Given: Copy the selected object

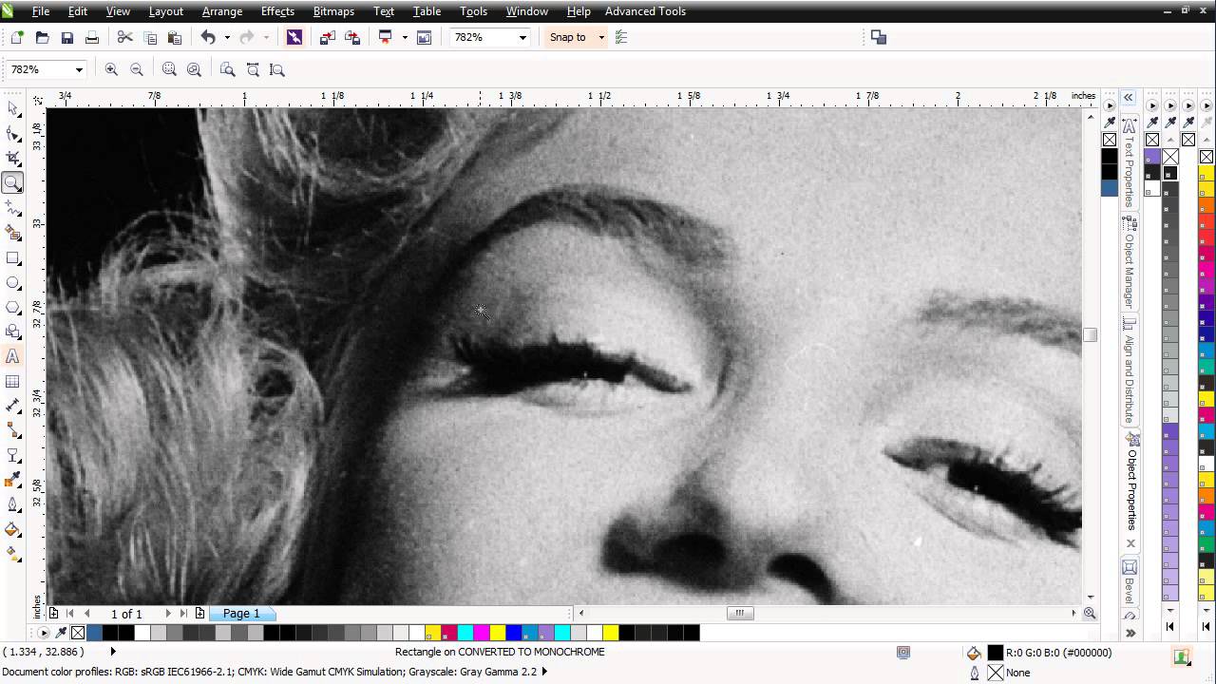Looking at the screenshot, I should pyautogui.click(x=150, y=37).
